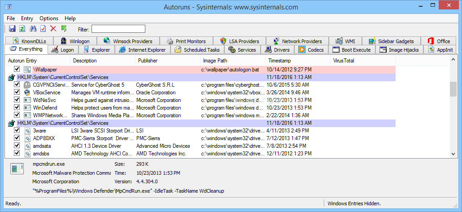Toggle the WdNisSvc checkbox
This screenshot has height=212, width=462.
17,100
